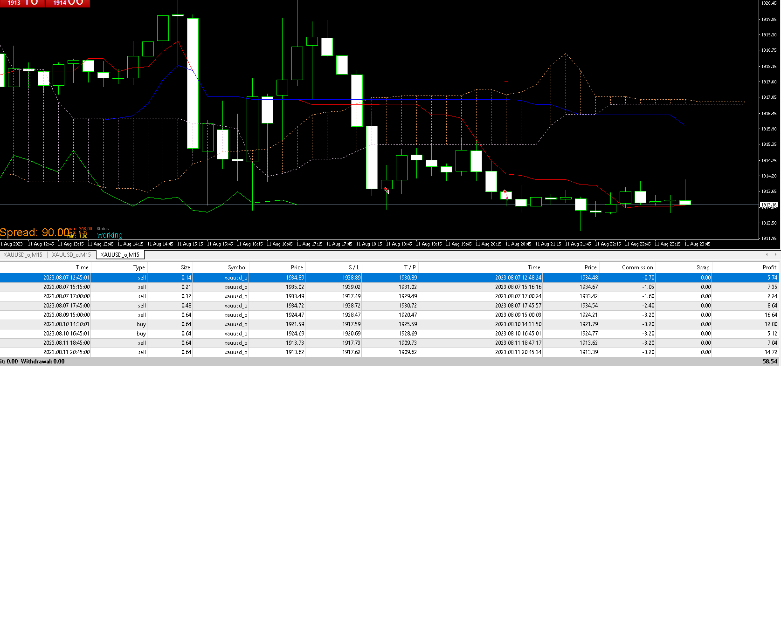Click the size cell 0.48
781x629 pixels.
pyautogui.click(x=186, y=306)
